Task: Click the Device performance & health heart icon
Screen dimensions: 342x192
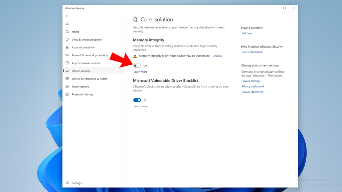Action: [x=67, y=79]
